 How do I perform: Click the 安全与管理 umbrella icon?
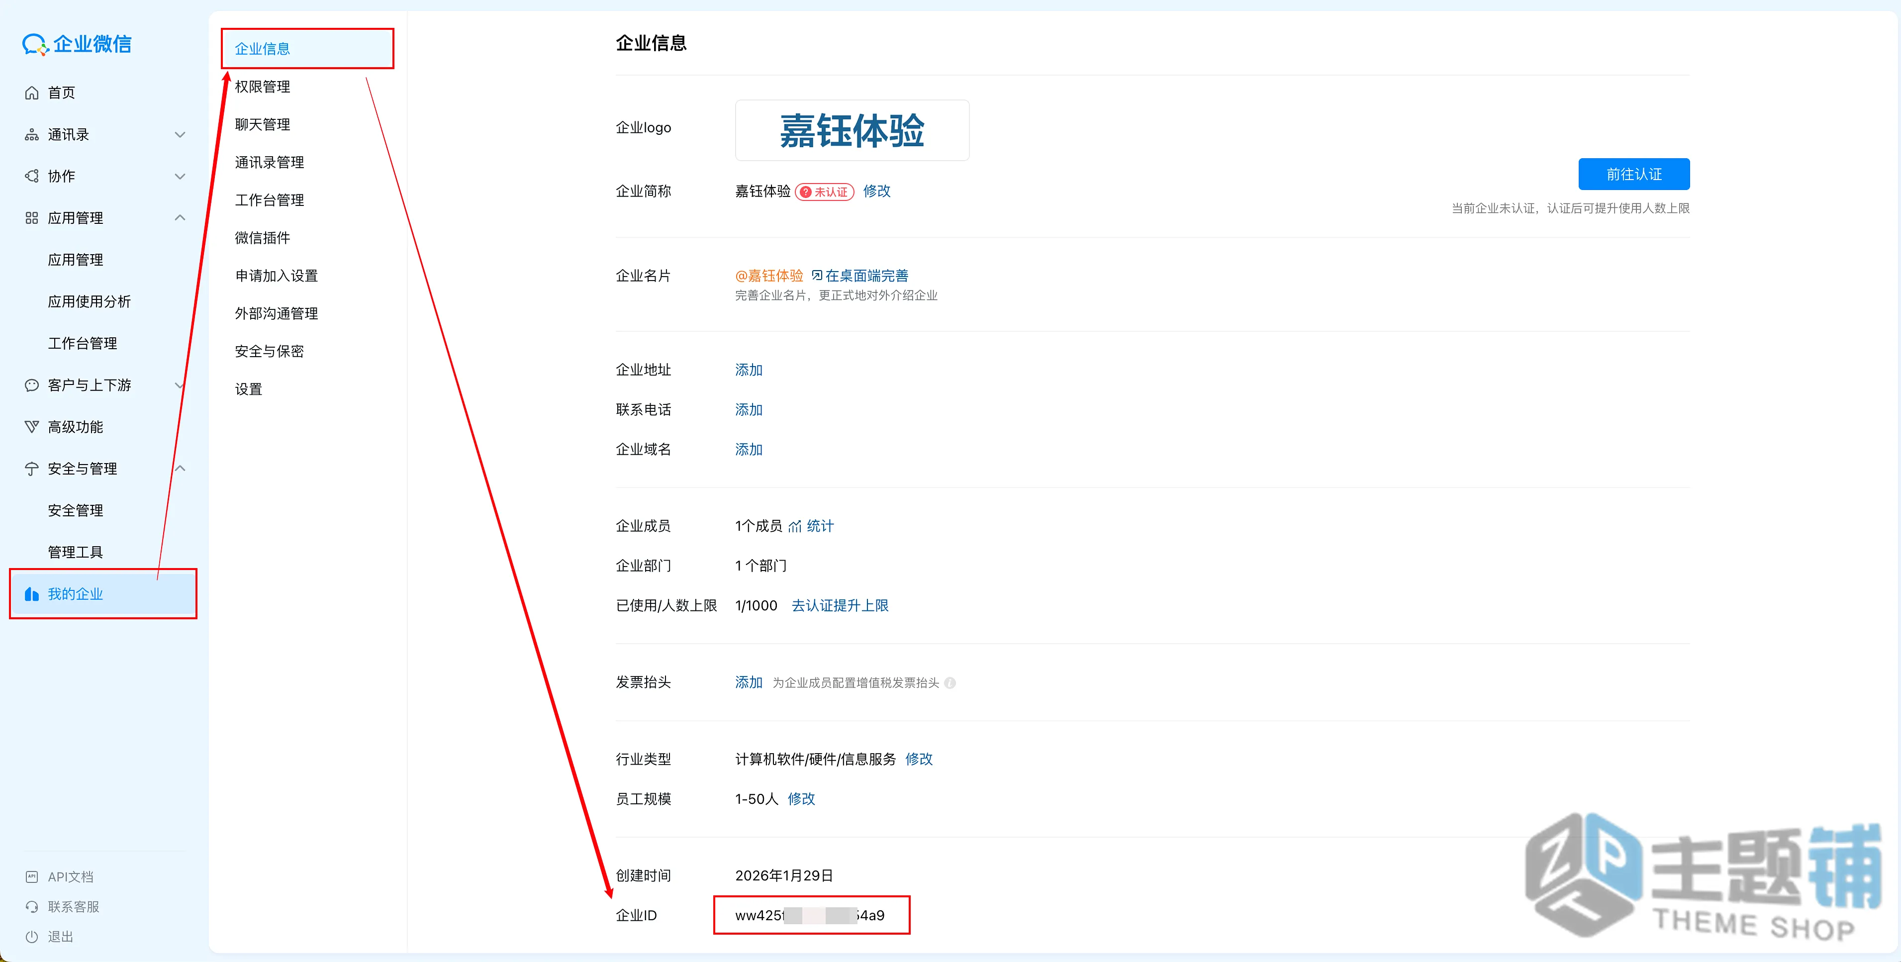(32, 469)
